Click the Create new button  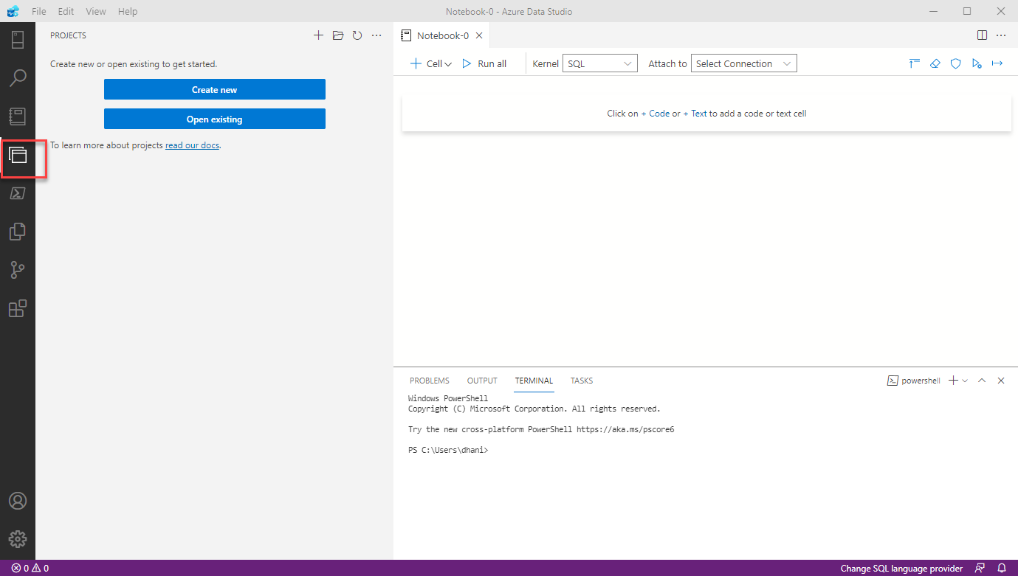(x=215, y=89)
